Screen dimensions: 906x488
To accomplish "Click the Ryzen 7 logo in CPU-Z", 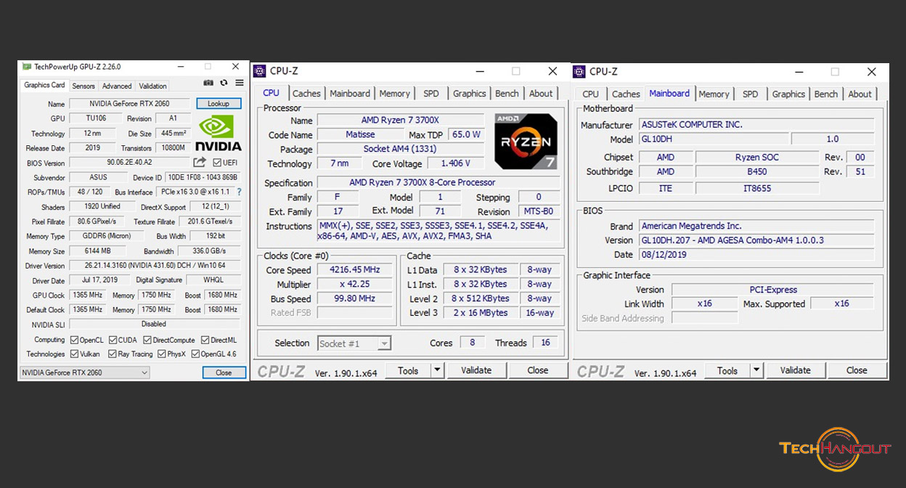I will (526, 141).
